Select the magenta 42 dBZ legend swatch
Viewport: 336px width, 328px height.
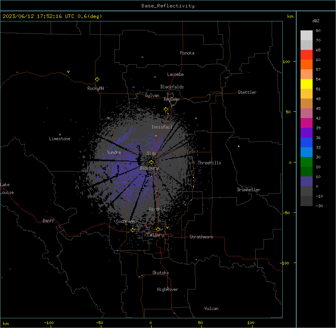[x=306, y=123]
